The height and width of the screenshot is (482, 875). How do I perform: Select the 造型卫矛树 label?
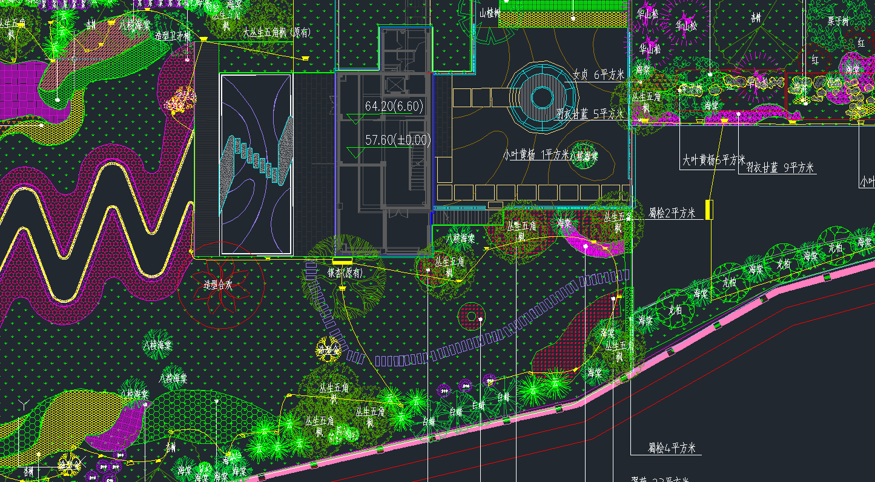(x=173, y=36)
